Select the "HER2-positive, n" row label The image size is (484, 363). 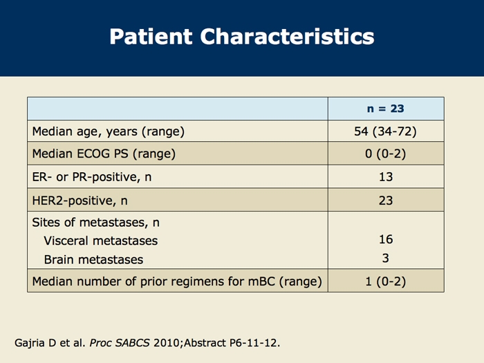(80, 201)
